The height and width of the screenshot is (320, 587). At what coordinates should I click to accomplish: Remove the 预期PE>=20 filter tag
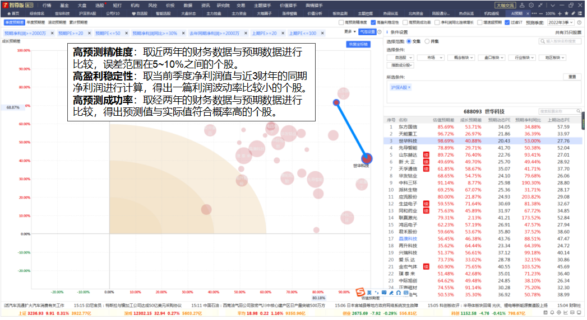90,33
